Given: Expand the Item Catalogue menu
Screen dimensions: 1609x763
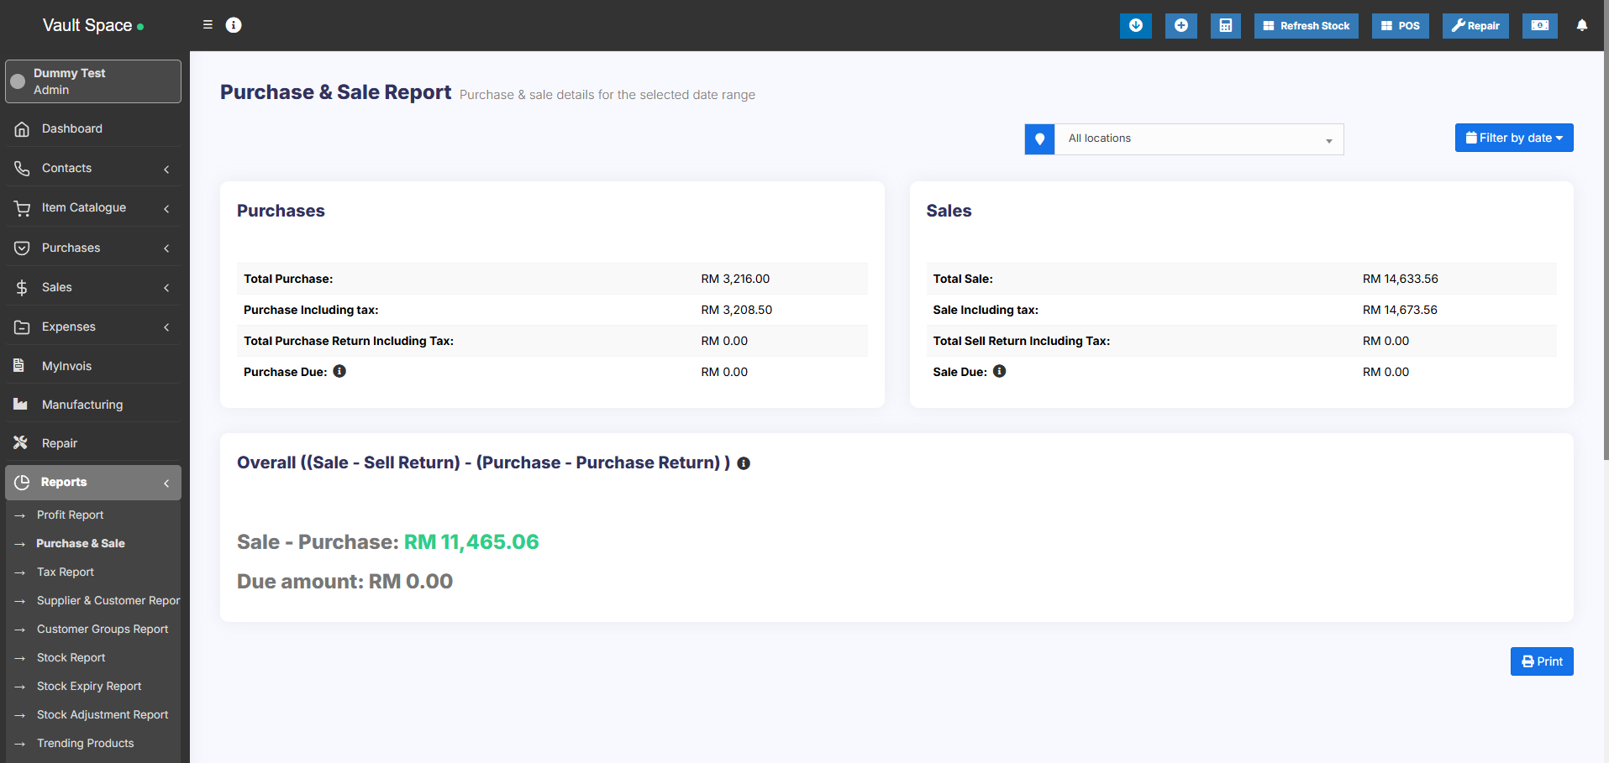Looking at the screenshot, I should pyautogui.click(x=92, y=207).
